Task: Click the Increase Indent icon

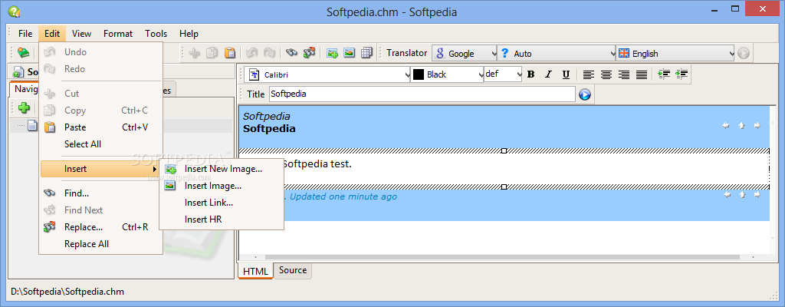Action: [664, 74]
